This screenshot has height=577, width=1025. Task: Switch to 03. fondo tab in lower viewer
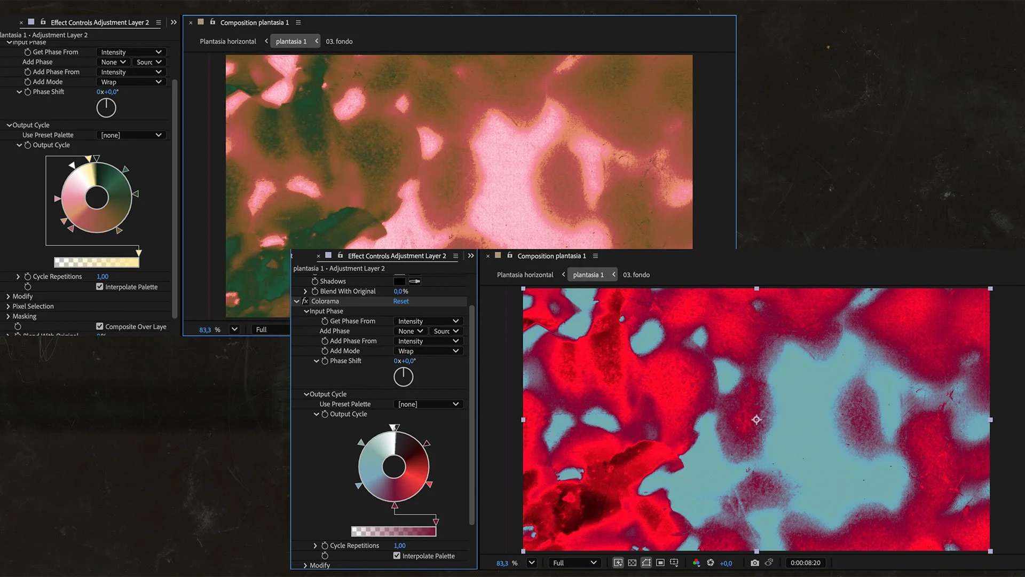coord(636,275)
